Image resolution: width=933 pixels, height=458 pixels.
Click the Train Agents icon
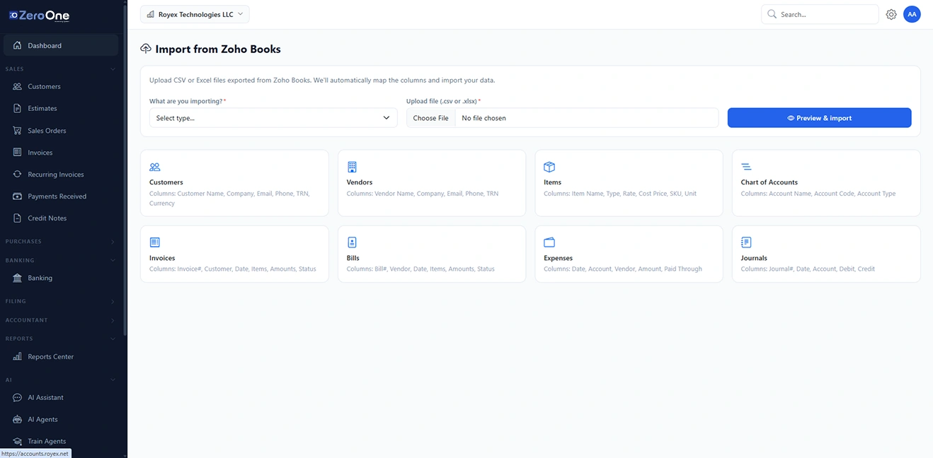(x=17, y=441)
